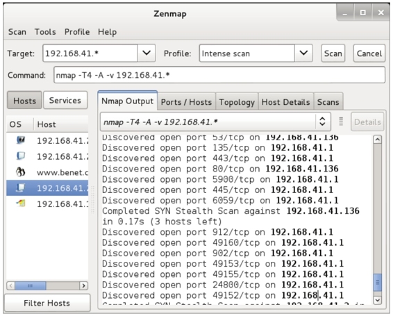Open the Tools menu

[x=45, y=32]
